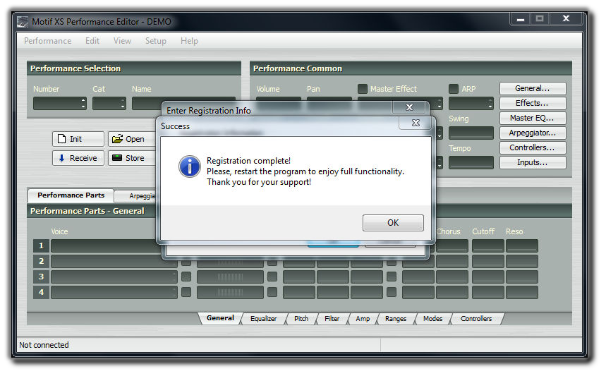Open the General... settings button
The image size is (606, 376).
coord(533,88)
